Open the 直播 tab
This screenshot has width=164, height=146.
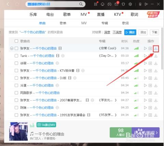tap(101, 14)
